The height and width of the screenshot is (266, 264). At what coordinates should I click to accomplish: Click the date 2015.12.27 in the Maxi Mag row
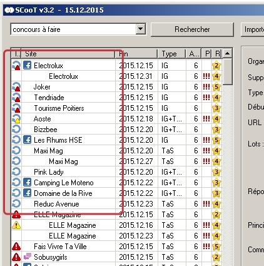(136, 161)
